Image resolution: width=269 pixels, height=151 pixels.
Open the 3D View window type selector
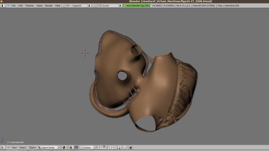[x=3, y=148]
